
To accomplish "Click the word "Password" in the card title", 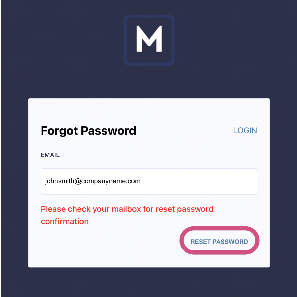I will click(108, 131).
